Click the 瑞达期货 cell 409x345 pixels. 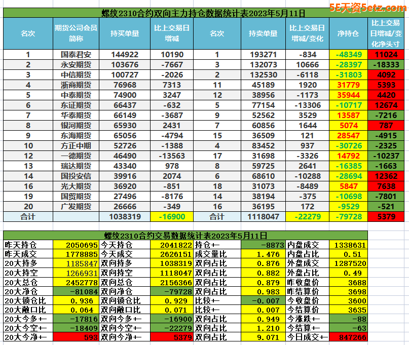76,166
